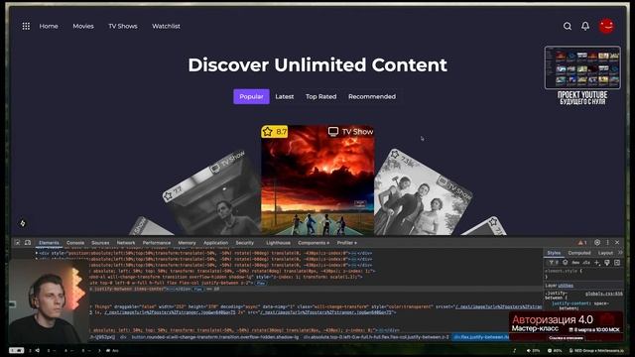Open DevTools more options kebab menu
Screen dimensions: 635x357
[x=607, y=242]
